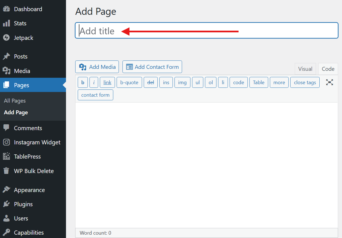Click the Stats bar chart icon

pos(6,23)
